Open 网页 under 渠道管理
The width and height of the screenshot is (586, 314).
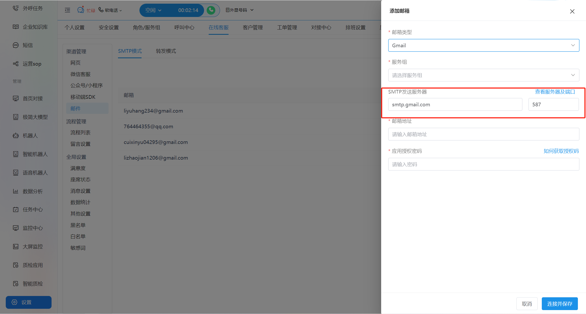click(76, 63)
